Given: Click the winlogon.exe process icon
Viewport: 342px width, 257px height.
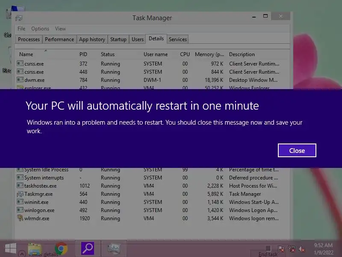Looking at the screenshot, I should [x=20, y=210].
